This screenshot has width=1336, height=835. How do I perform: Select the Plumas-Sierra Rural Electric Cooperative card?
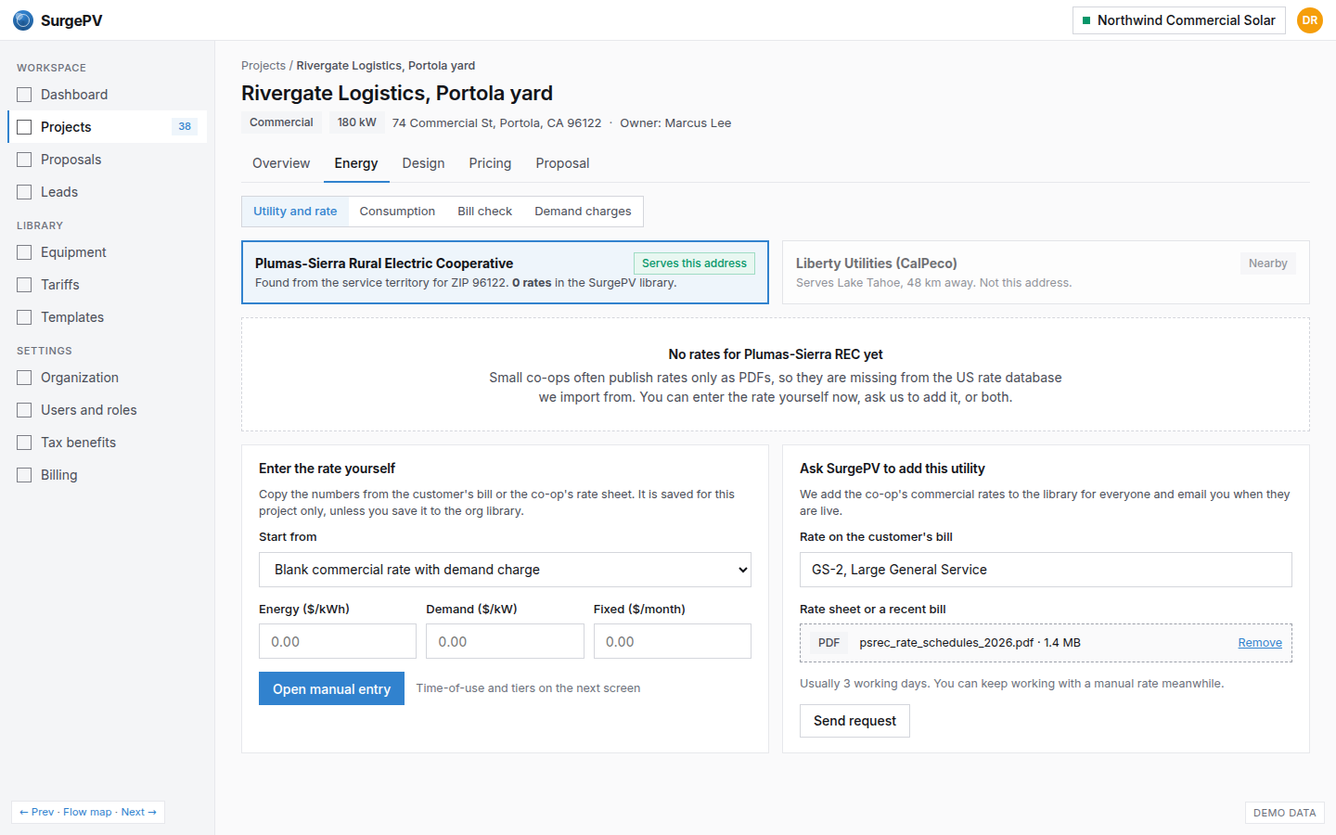(505, 273)
